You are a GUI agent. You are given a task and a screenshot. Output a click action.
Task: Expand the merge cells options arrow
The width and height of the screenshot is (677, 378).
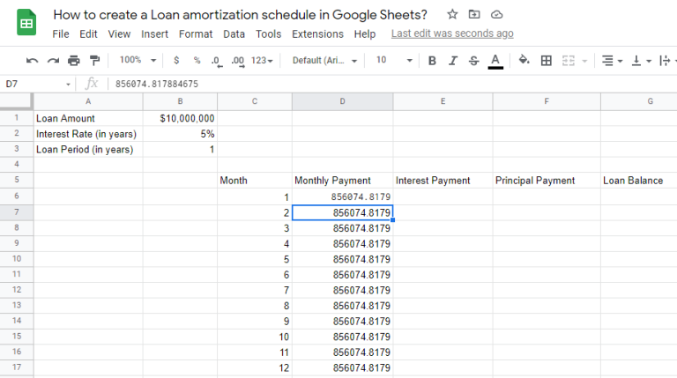pos(584,61)
